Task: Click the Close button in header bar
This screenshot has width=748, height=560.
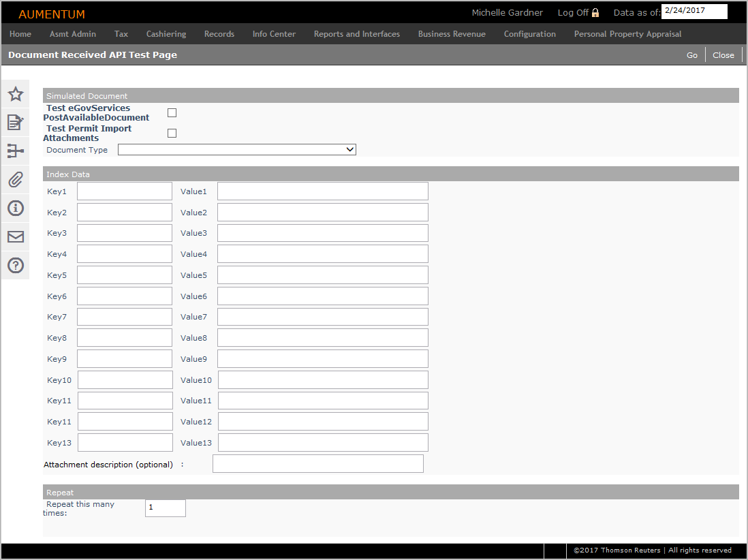Action: 723,55
